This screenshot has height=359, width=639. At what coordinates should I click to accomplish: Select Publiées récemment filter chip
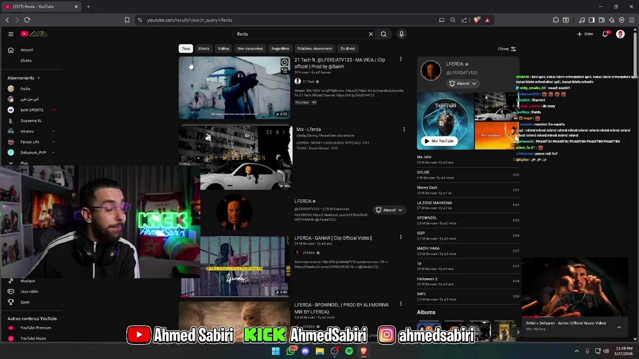(315, 48)
